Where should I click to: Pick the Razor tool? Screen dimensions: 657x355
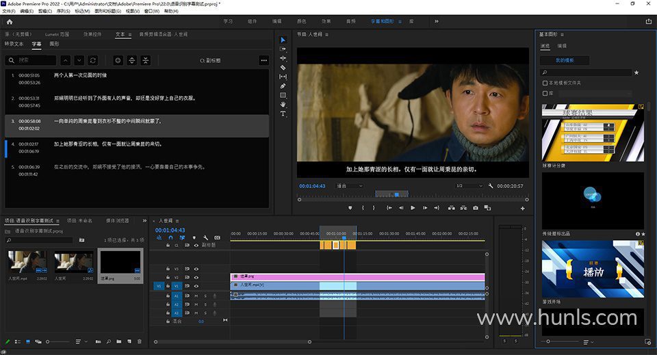pyautogui.click(x=283, y=68)
